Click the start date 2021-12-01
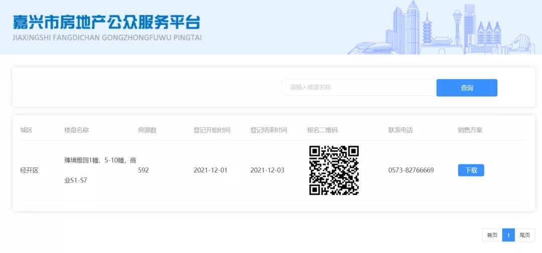Image resolution: width=542 pixels, height=253 pixels. pyautogui.click(x=210, y=170)
